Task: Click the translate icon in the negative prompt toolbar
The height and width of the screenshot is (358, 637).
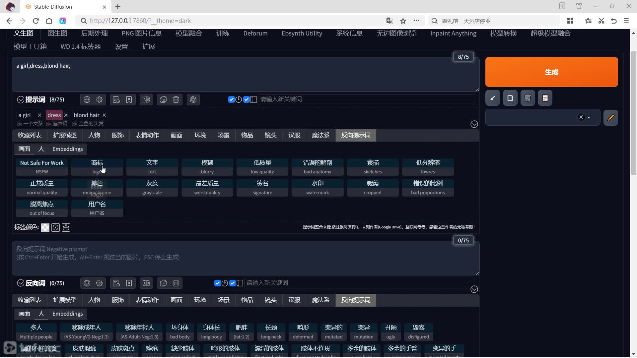Action: point(146,283)
